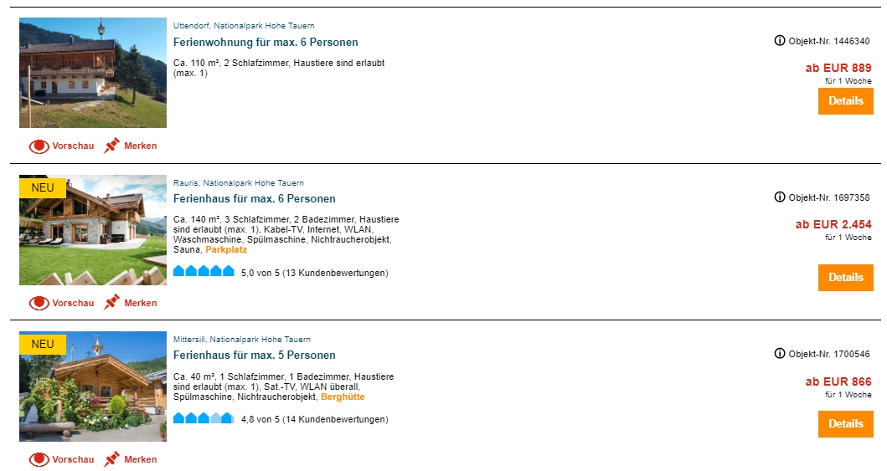Click info icon beside Objekt-Nr. 1446340
The height and width of the screenshot is (471, 887).
pyautogui.click(x=780, y=41)
